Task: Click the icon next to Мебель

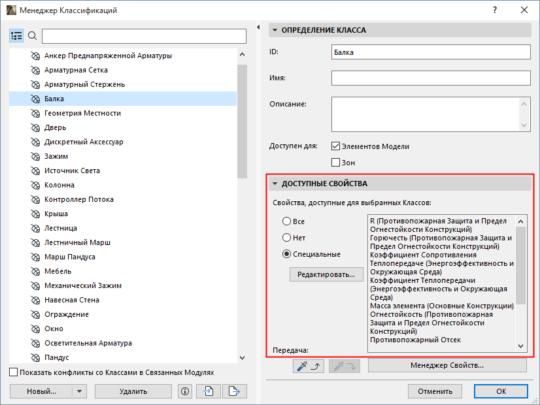Action: (x=35, y=272)
